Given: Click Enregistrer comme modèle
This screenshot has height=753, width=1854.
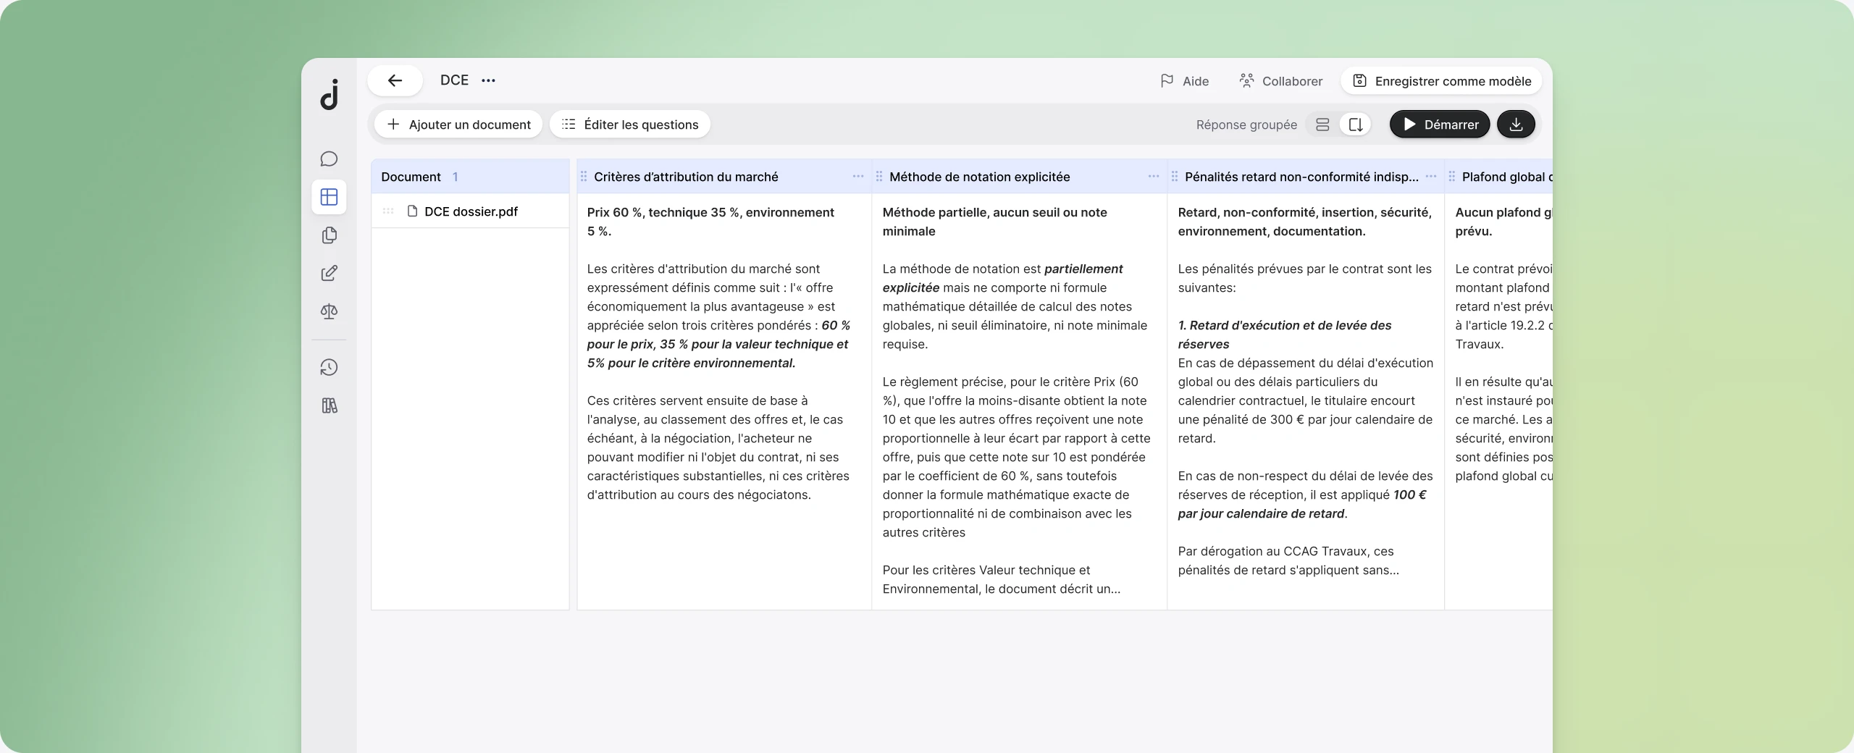Looking at the screenshot, I should (x=1441, y=81).
